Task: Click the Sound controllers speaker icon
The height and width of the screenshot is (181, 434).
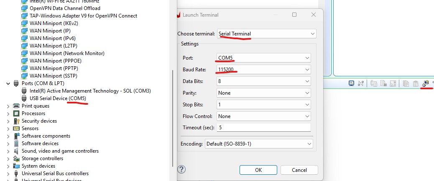Action: [16, 151]
